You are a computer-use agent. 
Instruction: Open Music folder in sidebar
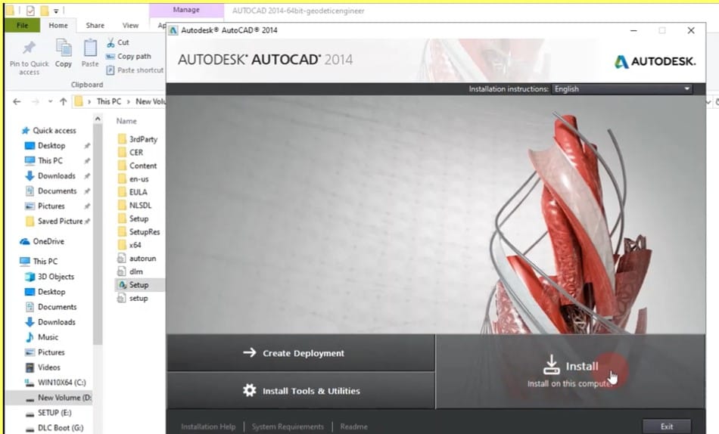(48, 337)
